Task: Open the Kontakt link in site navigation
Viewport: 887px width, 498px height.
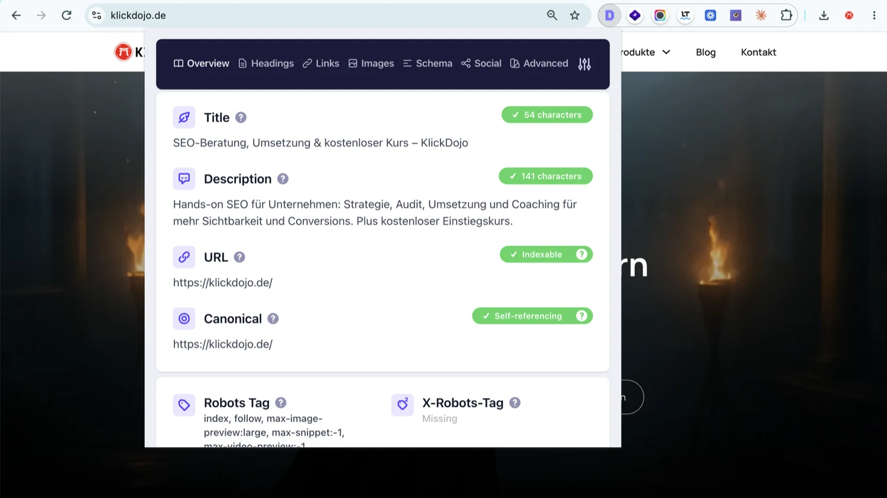Action: coord(758,52)
